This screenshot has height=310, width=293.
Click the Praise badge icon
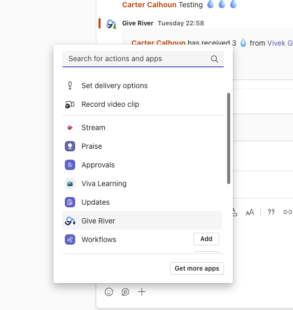[70, 146]
